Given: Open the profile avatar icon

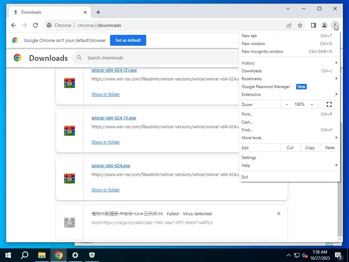Looking at the screenshot, I should (324, 25).
